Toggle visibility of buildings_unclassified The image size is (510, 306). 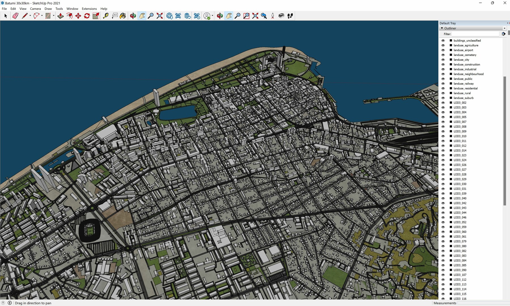(443, 40)
